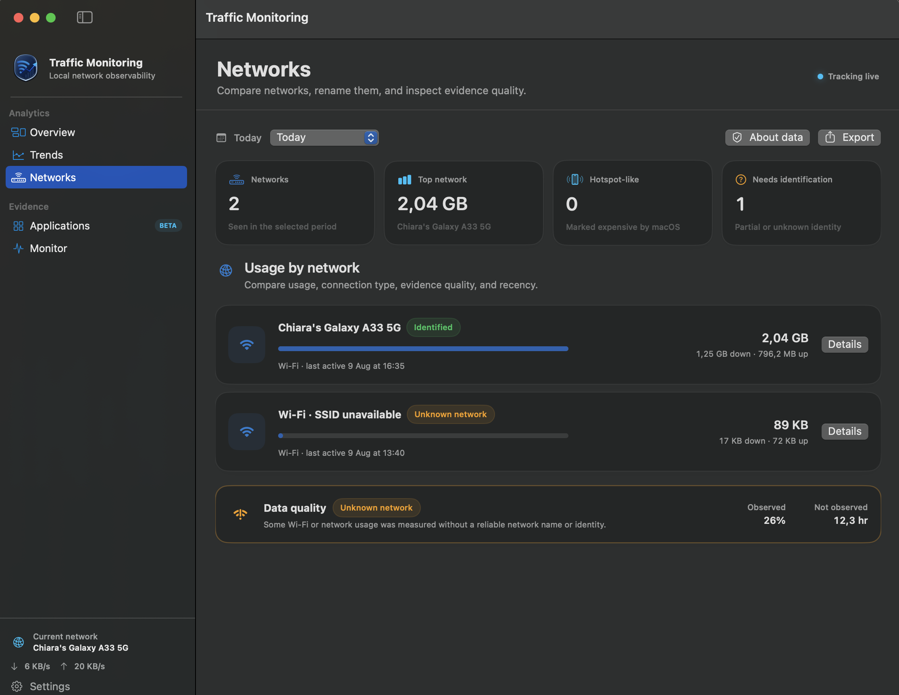Click the Monitor waveform icon
The image size is (899, 695).
point(18,248)
